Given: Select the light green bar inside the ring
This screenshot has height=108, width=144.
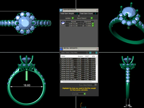Looking at the screenshot, I should pos(26,76).
